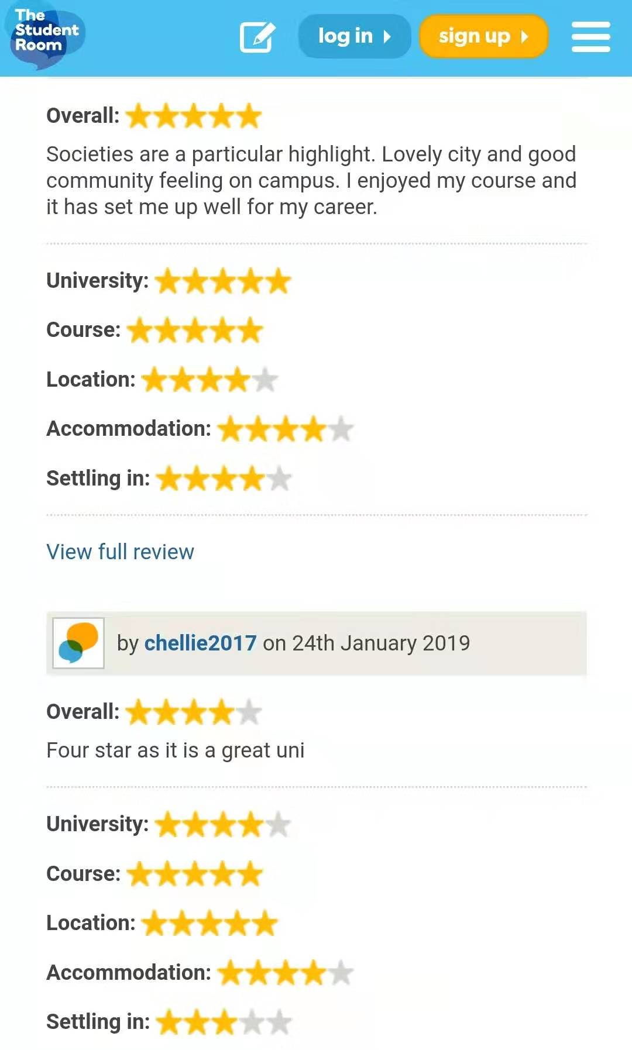Click chellie2017's Overall star rating
The width and height of the screenshot is (632, 1050).
(193, 712)
